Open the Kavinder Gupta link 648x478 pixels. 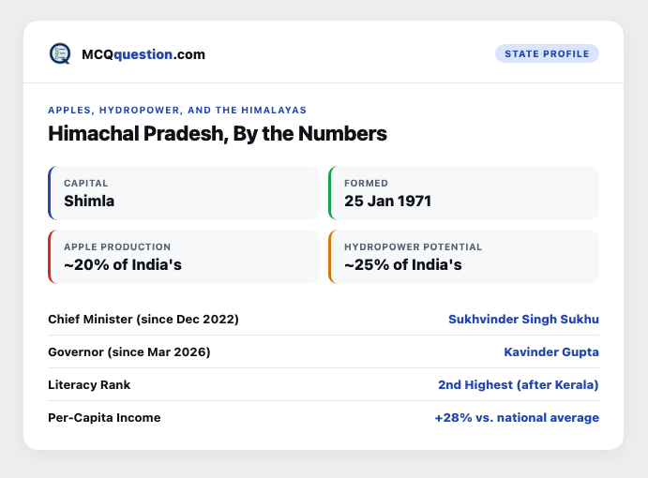coord(551,352)
